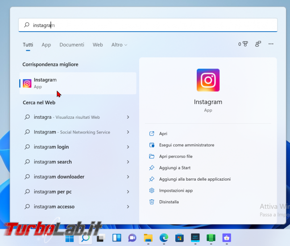Select Aggiungi alla barra delle applicazioni
Image resolution: width=290 pixels, height=246 pixels.
(195, 179)
